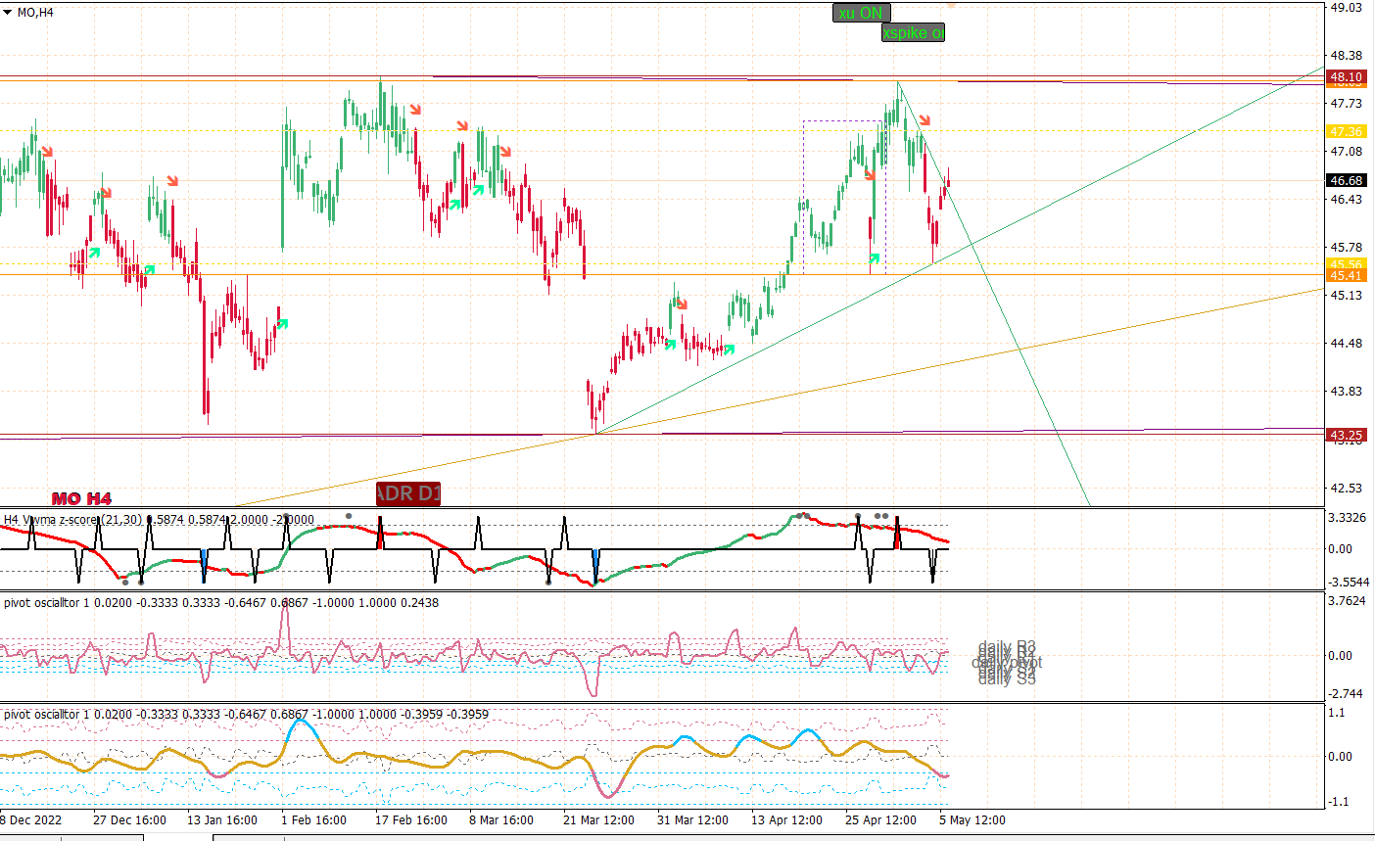Click the -2.744 oscillator scale value

tap(1347, 693)
